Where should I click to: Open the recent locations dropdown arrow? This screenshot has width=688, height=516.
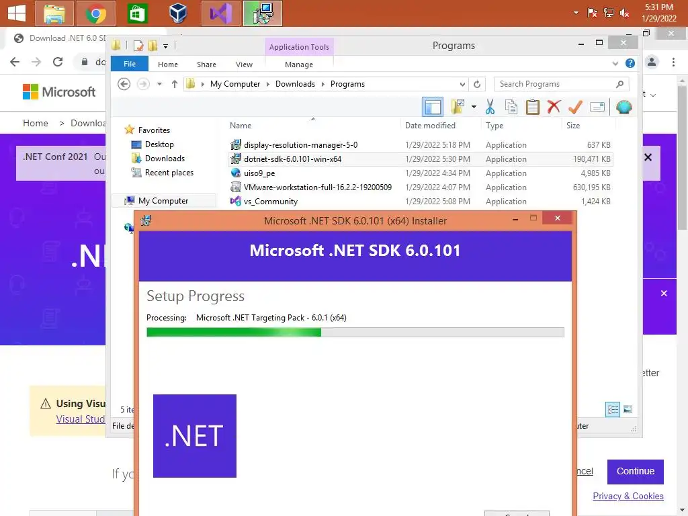tap(159, 84)
